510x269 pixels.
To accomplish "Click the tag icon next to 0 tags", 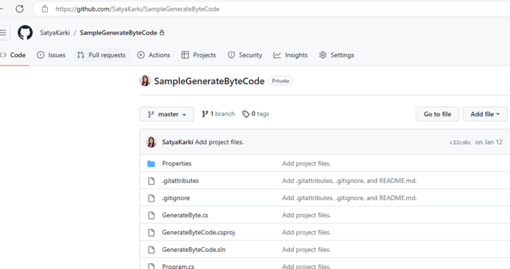I will point(246,114).
